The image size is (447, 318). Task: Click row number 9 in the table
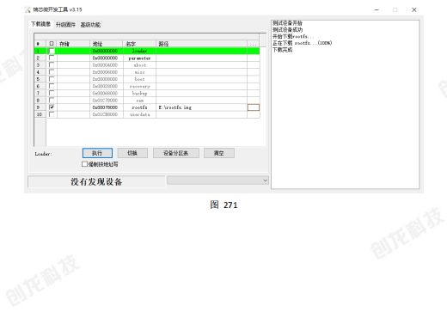(40, 107)
